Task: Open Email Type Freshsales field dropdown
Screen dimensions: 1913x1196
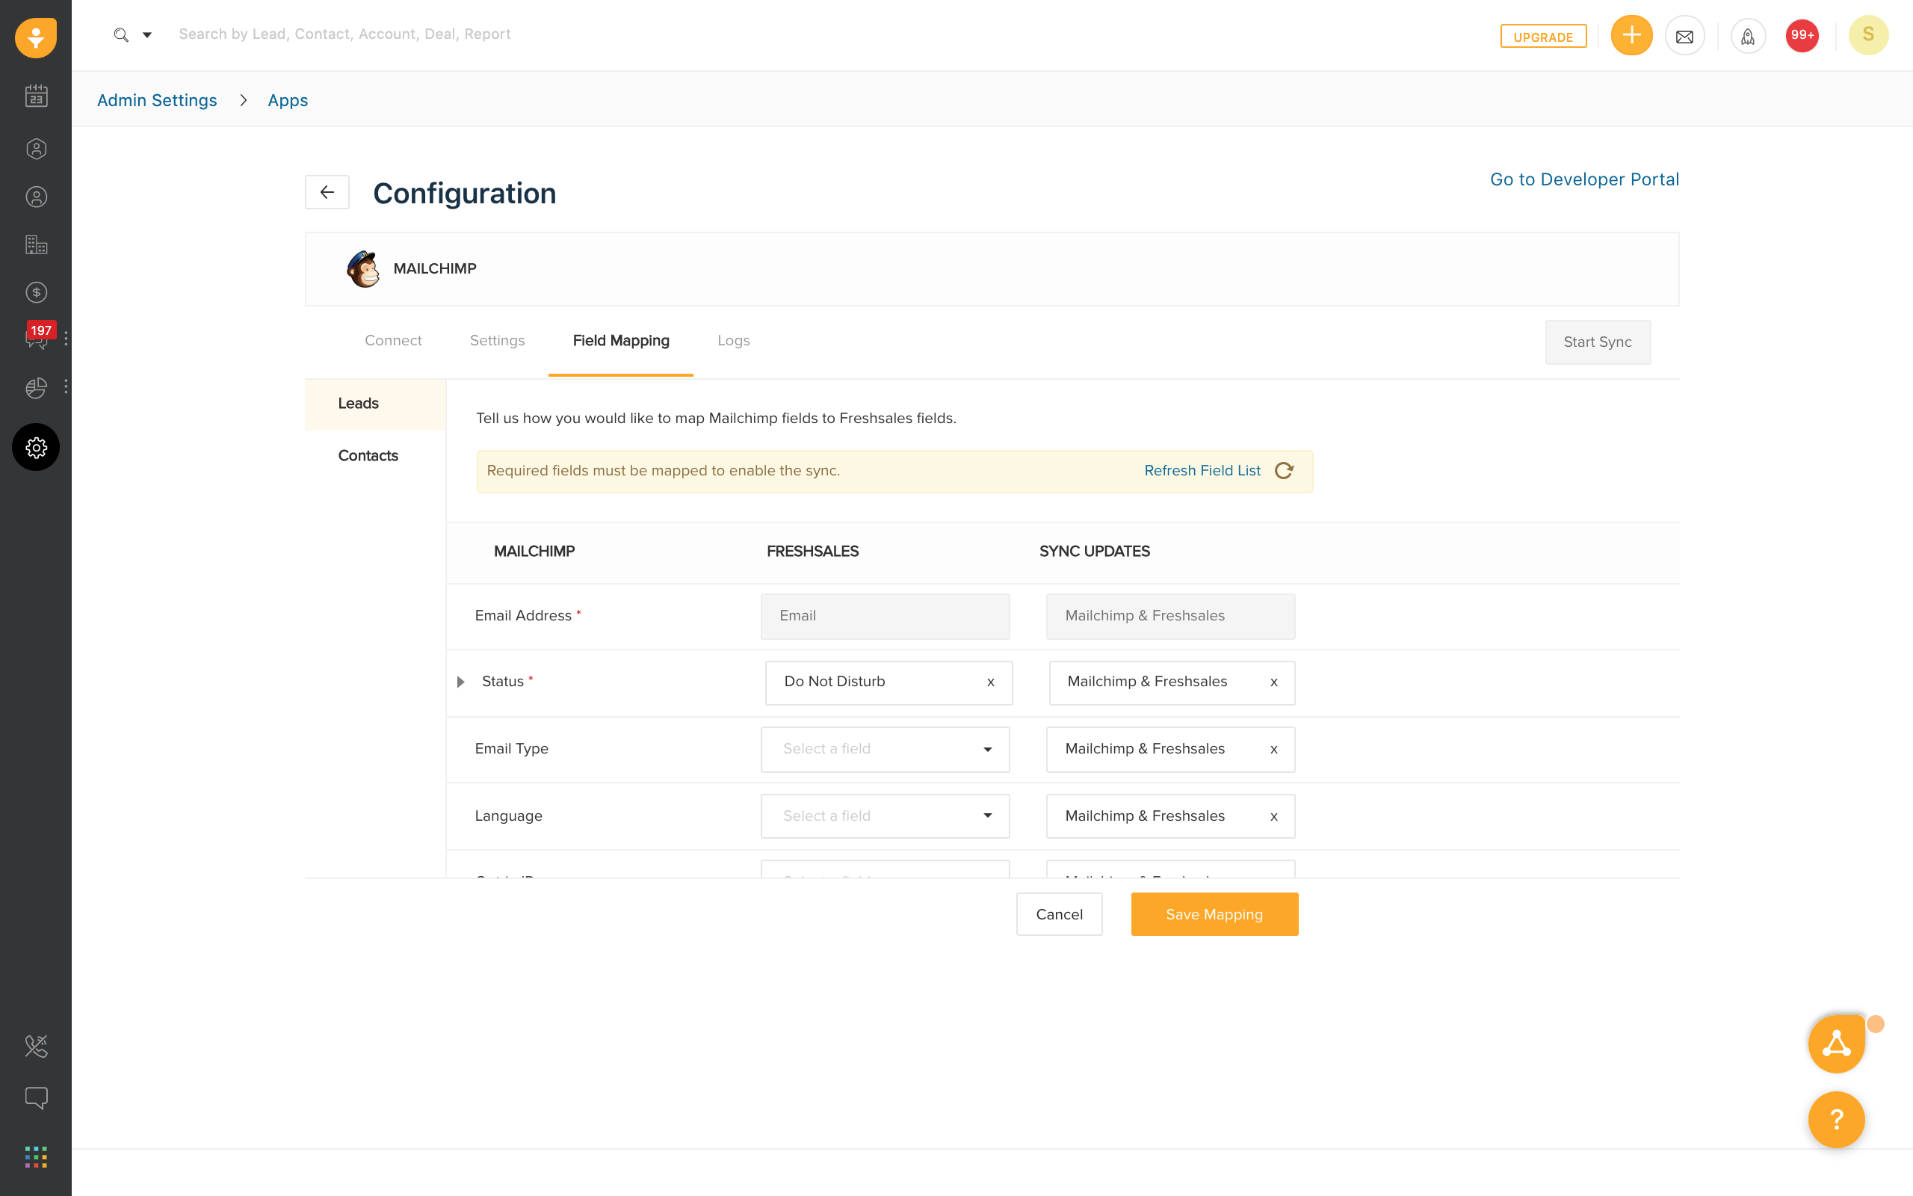Action: (x=885, y=749)
